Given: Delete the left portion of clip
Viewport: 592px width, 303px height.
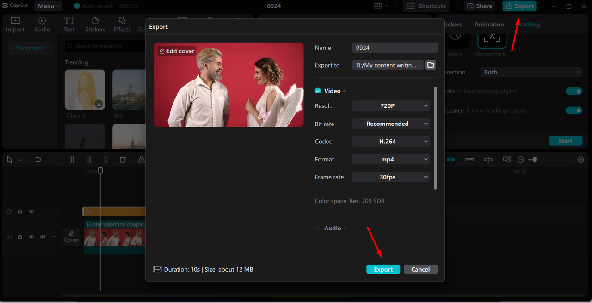Looking at the screenshot, I should click(89, 160).
